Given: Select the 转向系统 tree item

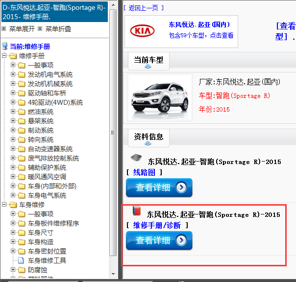Looking at the screenshot, I should (x=41, y=140).
